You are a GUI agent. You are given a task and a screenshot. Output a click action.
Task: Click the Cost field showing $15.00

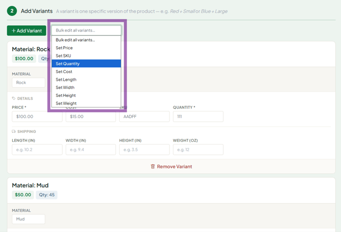point(91,116)
